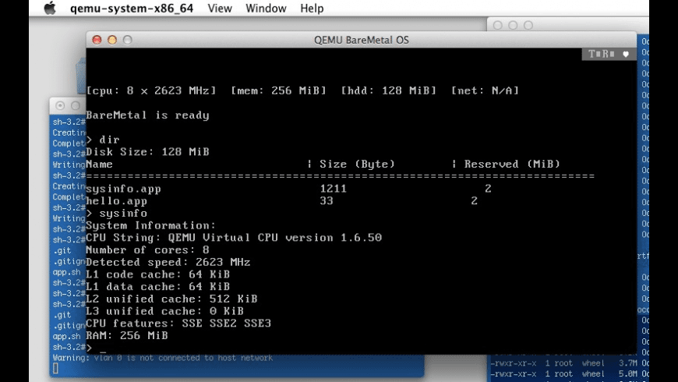Click the 'System Information:' heading
678x382 pixels.
(151, 225)
